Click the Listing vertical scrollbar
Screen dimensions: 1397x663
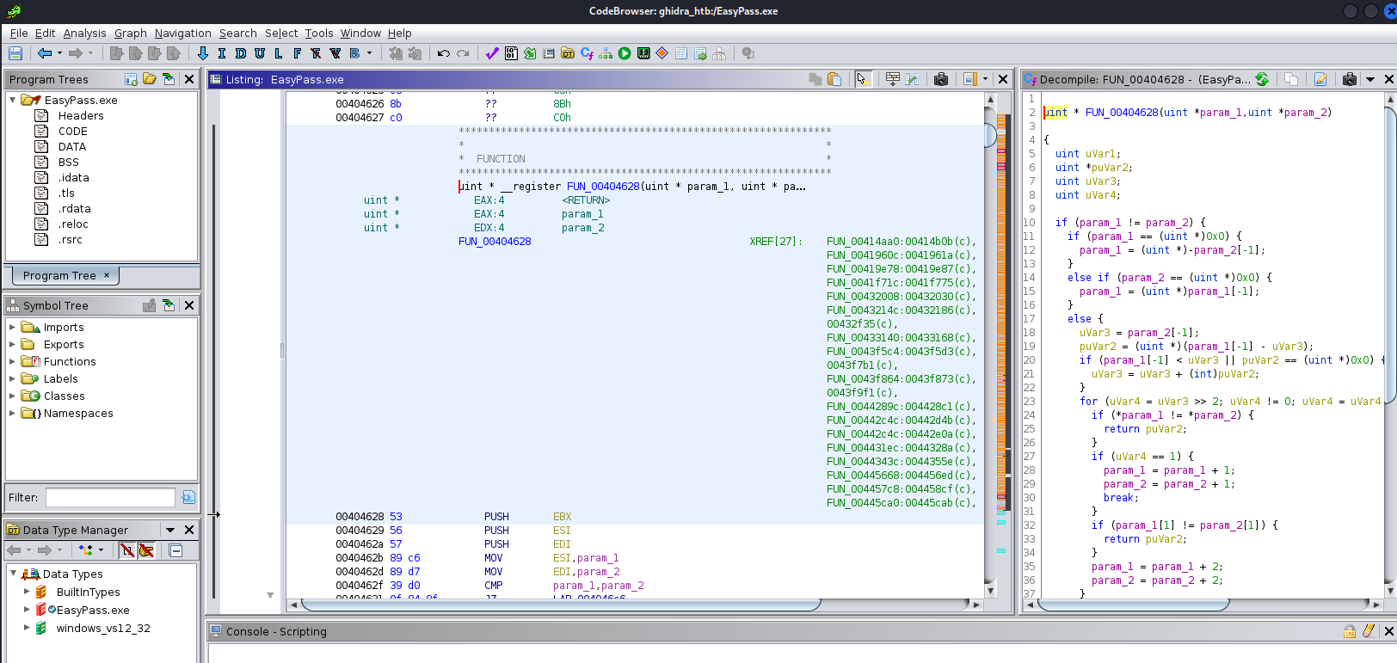pyautogui.click(x=990, y=344)
